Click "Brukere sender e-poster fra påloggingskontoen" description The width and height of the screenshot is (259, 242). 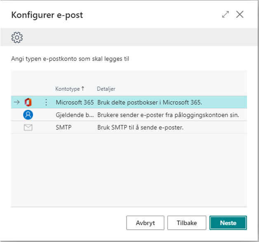[x=168, y=115]
